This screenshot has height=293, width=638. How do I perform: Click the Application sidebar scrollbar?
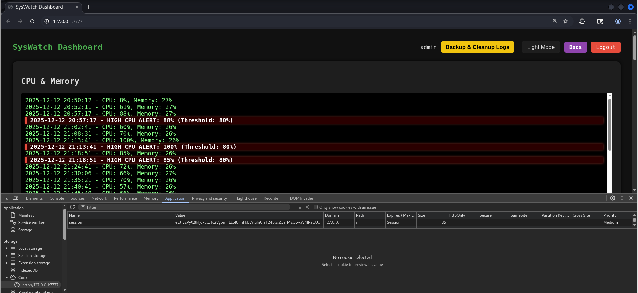tap(64, 224)
